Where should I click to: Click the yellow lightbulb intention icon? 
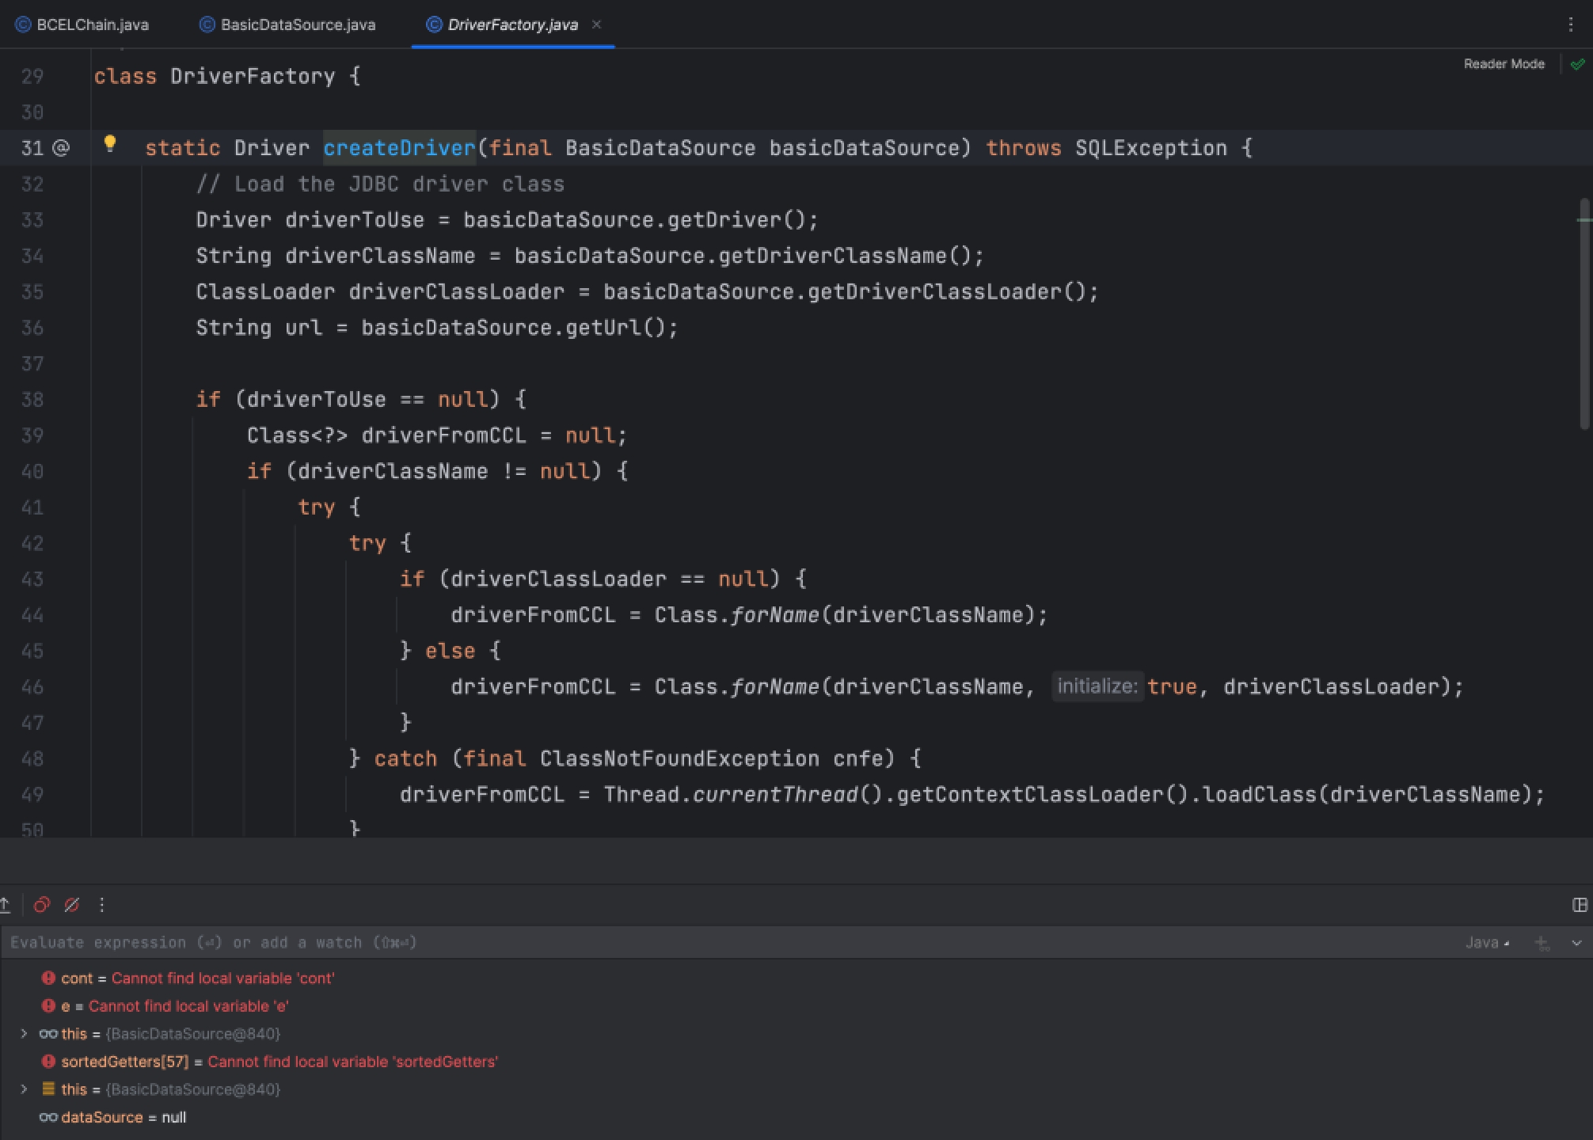(x=110, y=143)
